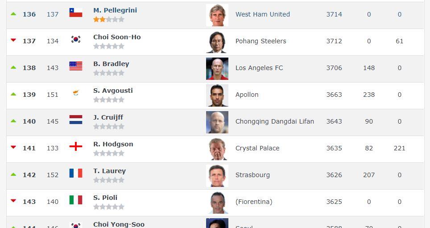Click the England flag in R. Hodgson's row
This screenshot has height=228, width=430.
click(x=76, y=146)
